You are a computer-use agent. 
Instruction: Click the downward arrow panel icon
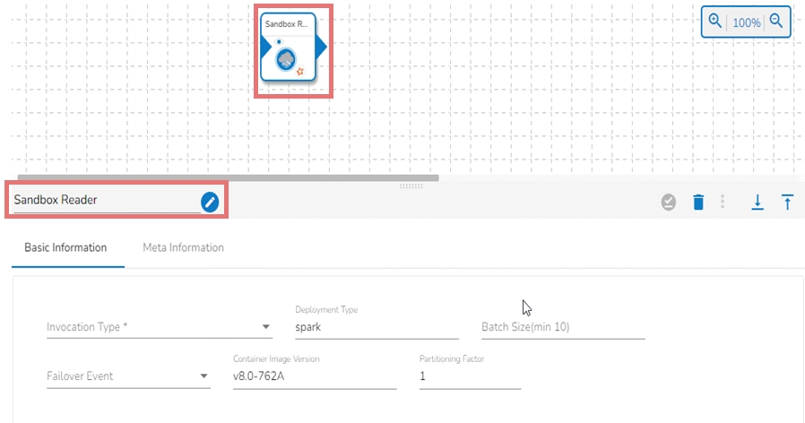[x=757, y=203]
